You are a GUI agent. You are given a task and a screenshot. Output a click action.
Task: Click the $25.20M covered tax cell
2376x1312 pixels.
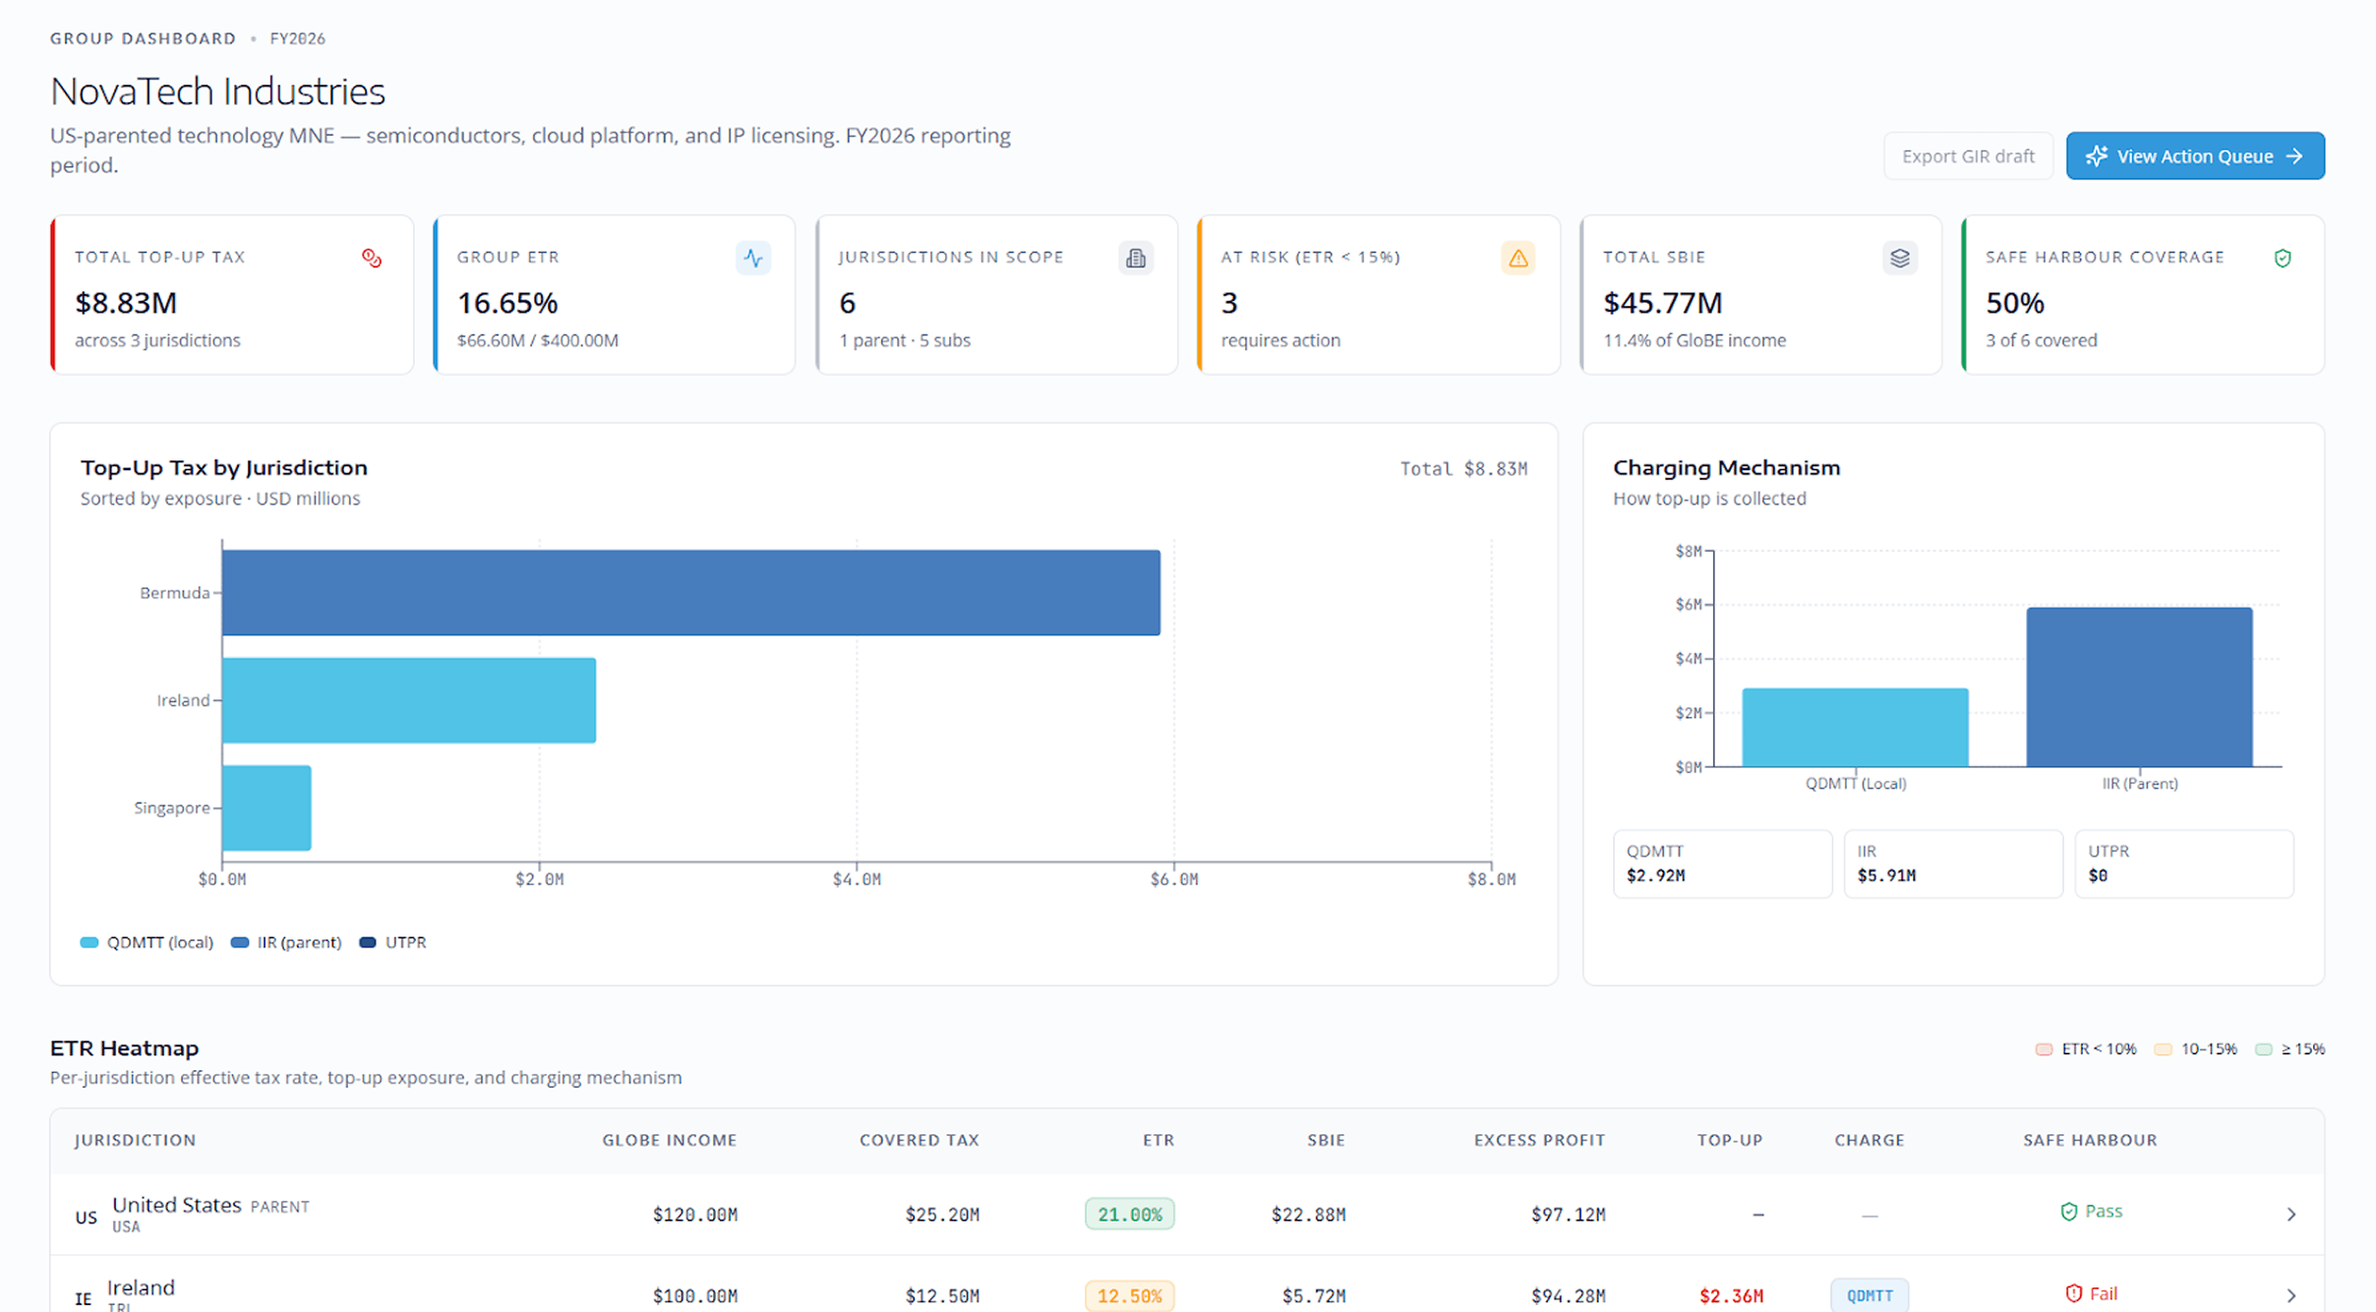coord(942,1215)
